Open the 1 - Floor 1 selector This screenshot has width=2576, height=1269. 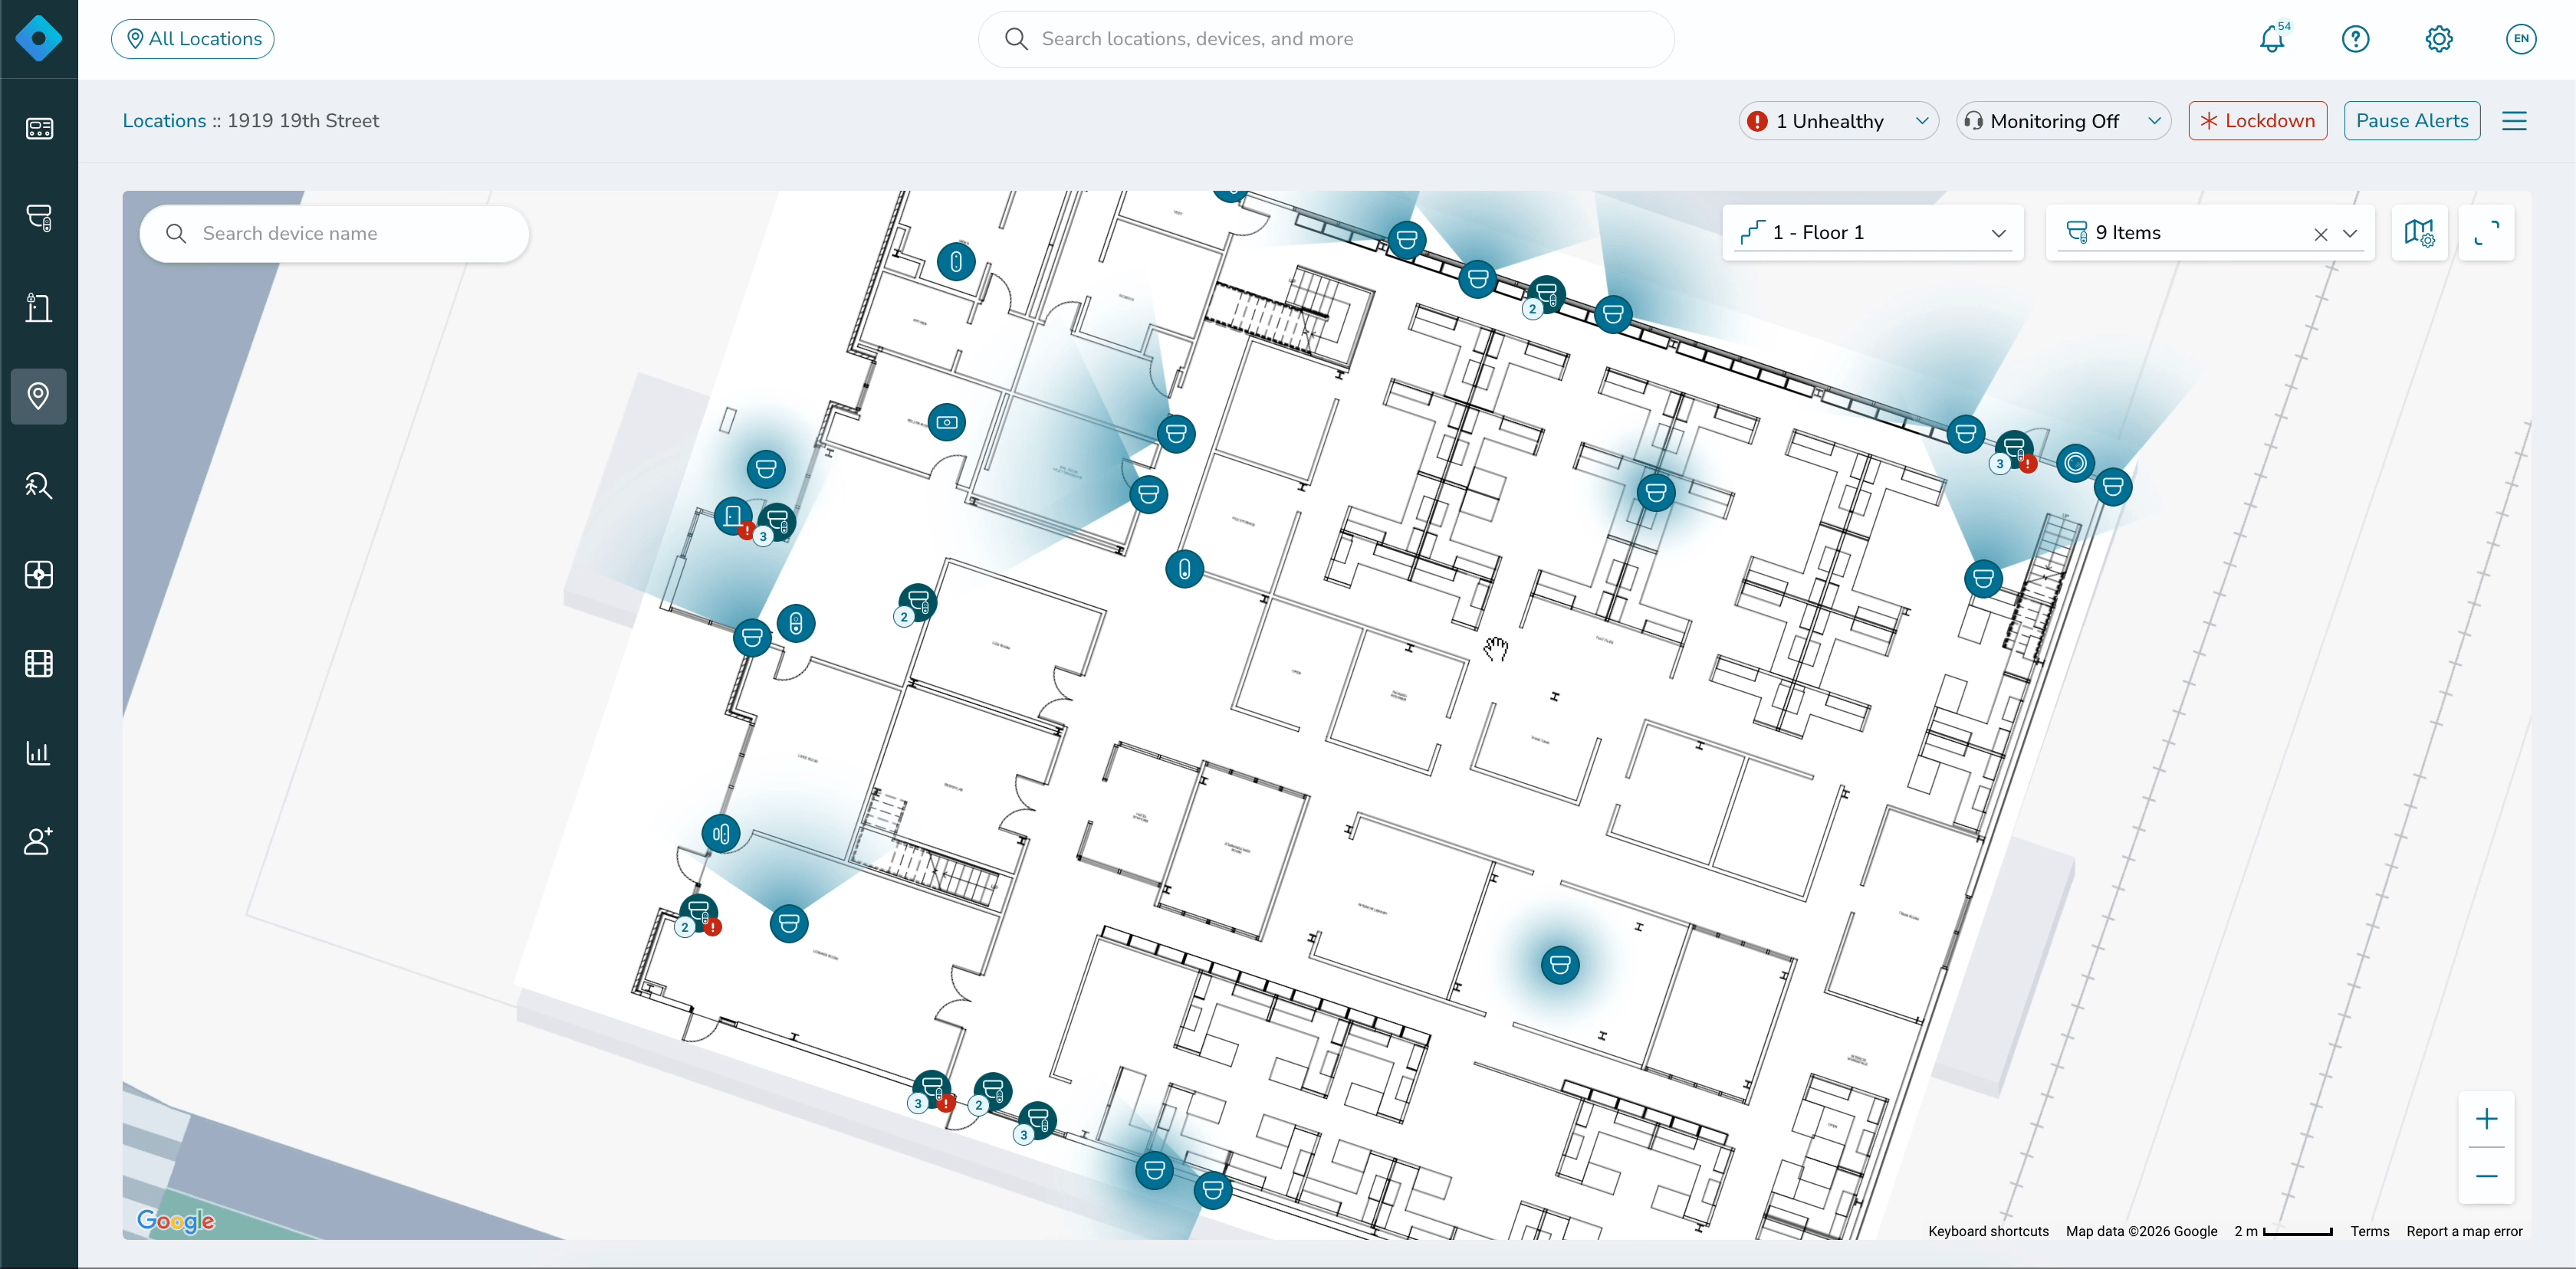pos(1872,233)
